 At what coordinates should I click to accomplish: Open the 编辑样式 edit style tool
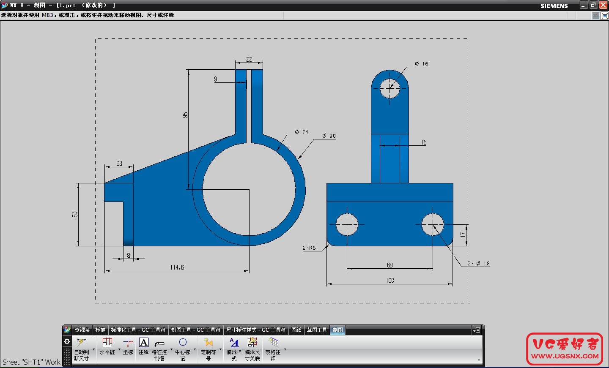[234, 349]
